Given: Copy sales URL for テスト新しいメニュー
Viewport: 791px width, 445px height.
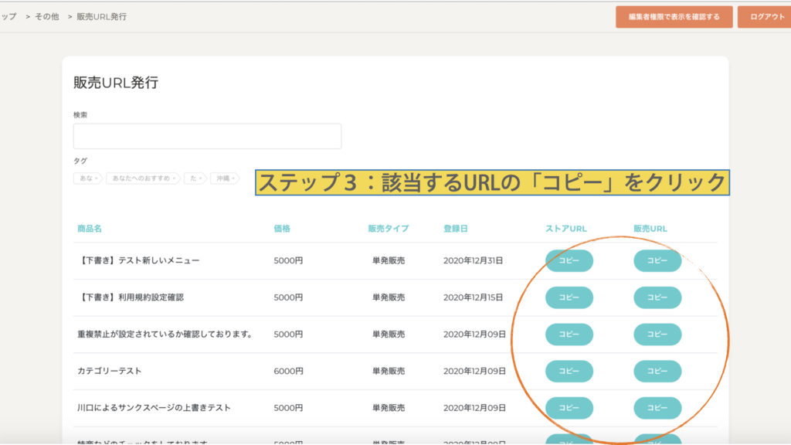Looking at the screenshot, I should coord(657,261).
